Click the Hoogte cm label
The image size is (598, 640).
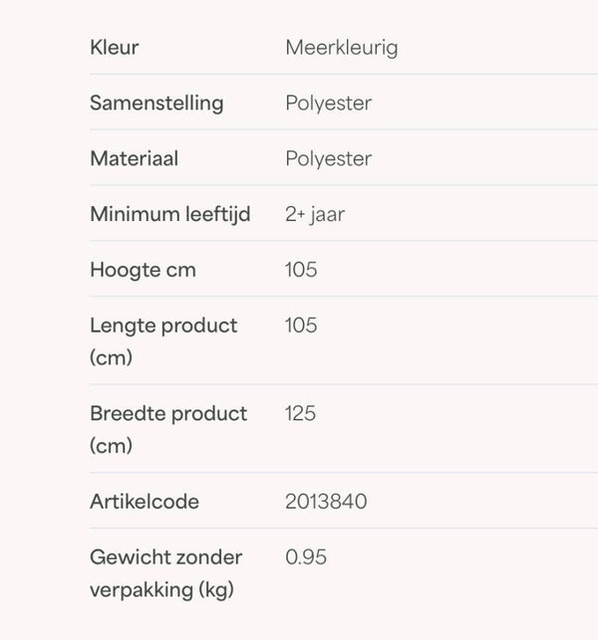[144, 270]
